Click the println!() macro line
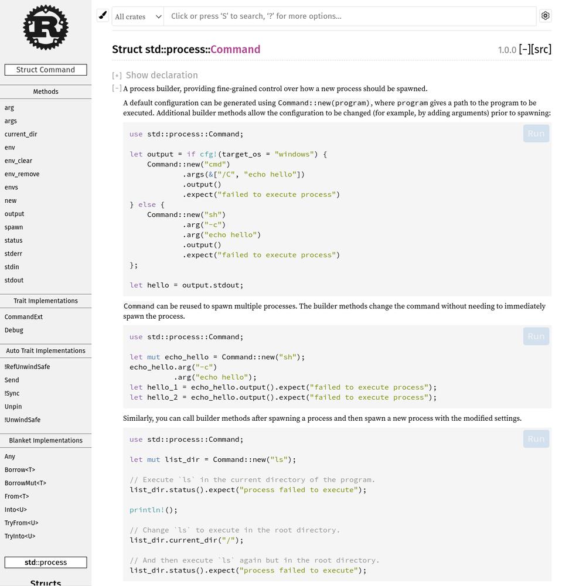 153,510
